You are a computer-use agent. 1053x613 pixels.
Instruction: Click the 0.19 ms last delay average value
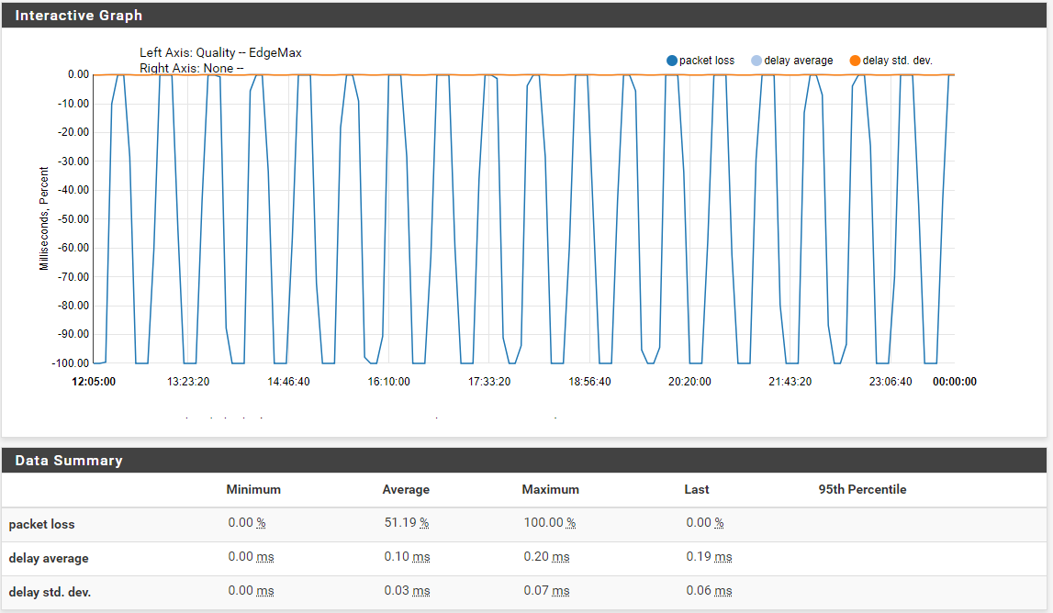click(709, 557)
